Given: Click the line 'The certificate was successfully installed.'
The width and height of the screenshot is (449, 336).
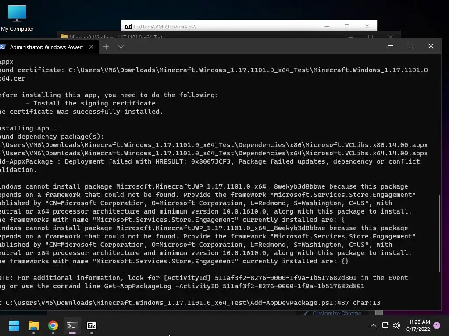Looking at the screenshot, I should [x=81, y=112].
